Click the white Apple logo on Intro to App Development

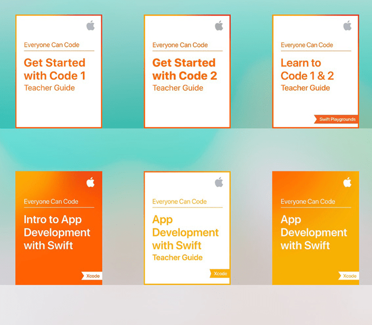pos(90,182)
